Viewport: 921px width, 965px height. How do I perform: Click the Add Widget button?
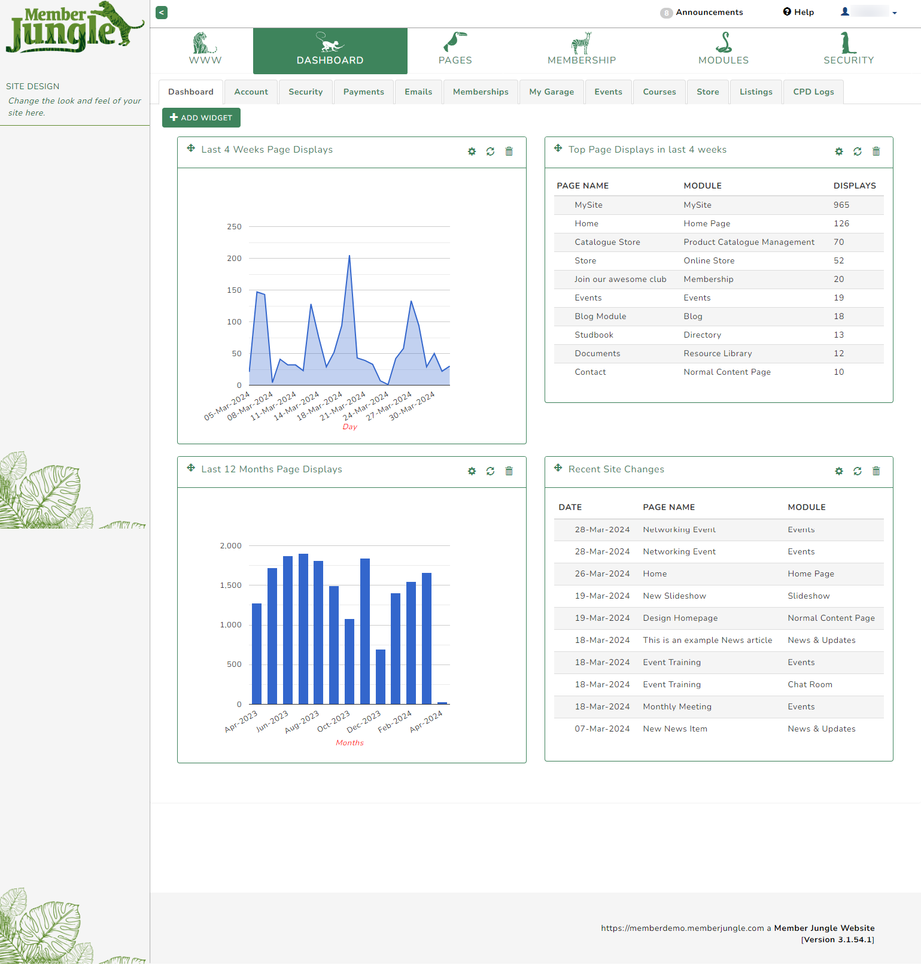tap(201, 118)
